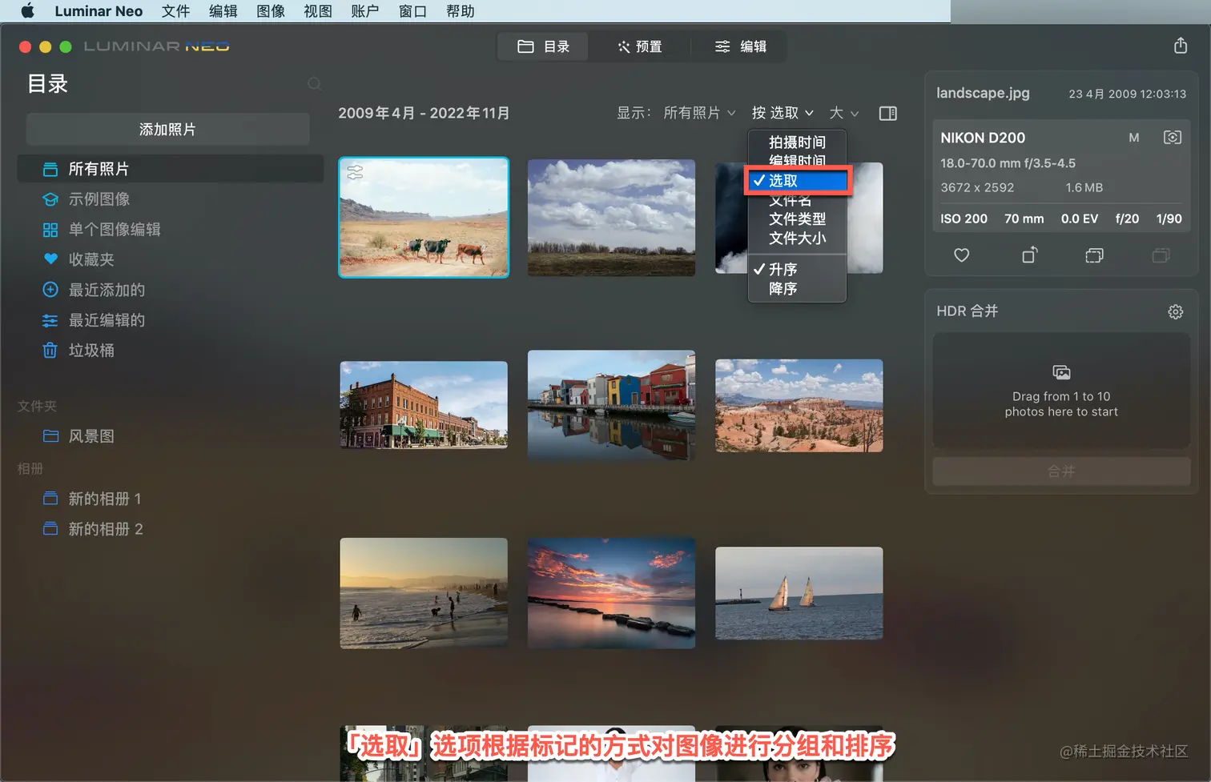1211x782 pixels.
Task: Click the date range 2009年4月 - 2022年11月
Action: click(424, 113)
